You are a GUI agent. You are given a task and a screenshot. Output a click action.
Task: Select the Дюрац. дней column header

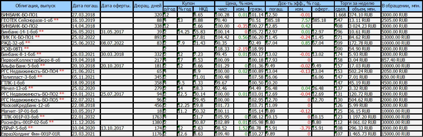tap(148, 6)
